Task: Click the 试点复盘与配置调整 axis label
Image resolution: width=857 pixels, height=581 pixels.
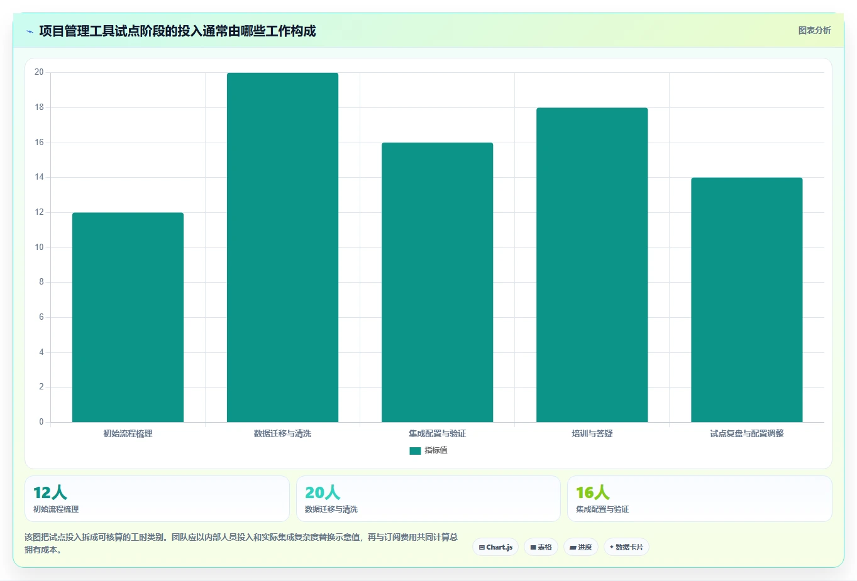Action: (746, 433)
